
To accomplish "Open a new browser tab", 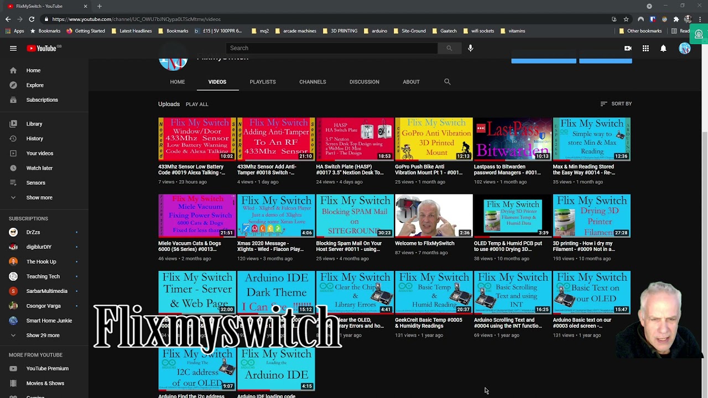I will click(x=100, y=6).
